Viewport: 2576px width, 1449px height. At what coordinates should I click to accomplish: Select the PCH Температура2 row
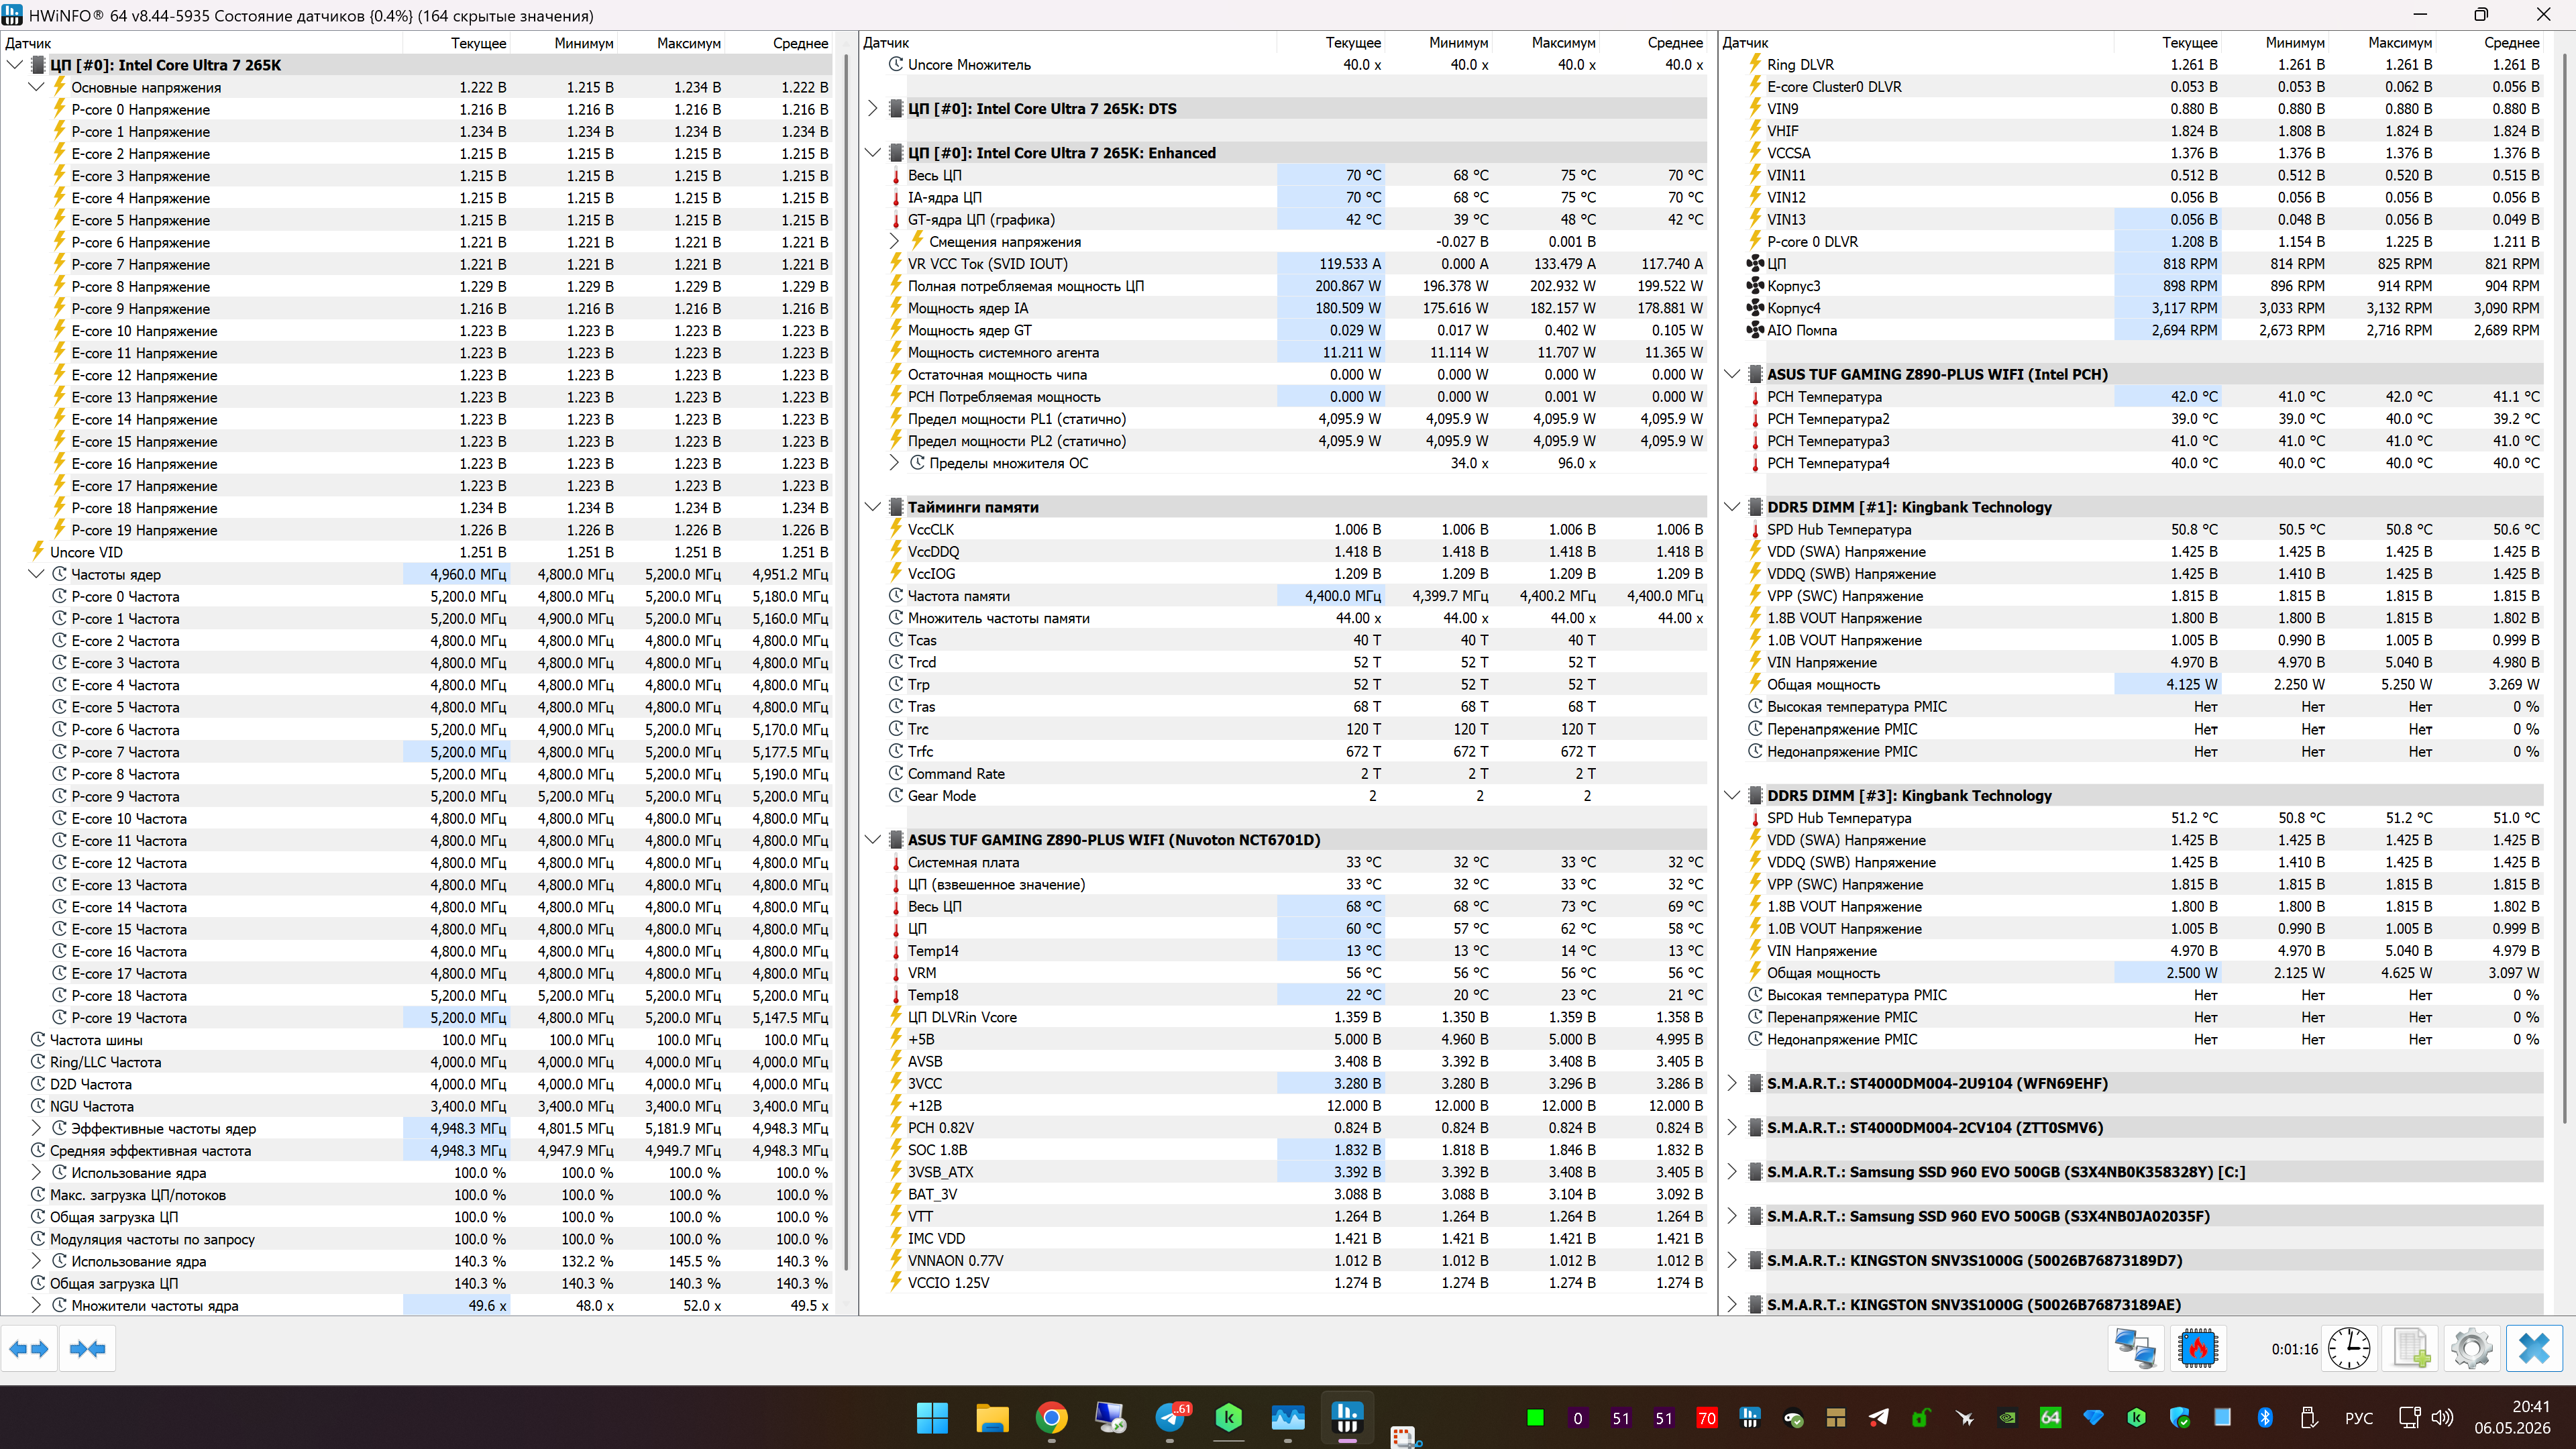pyautogui.click(x=2132, y=419)
